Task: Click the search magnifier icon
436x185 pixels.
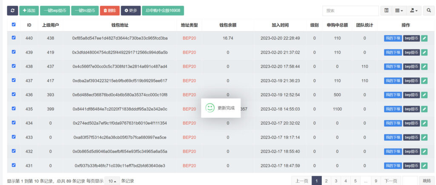Action: pos(428,10)
